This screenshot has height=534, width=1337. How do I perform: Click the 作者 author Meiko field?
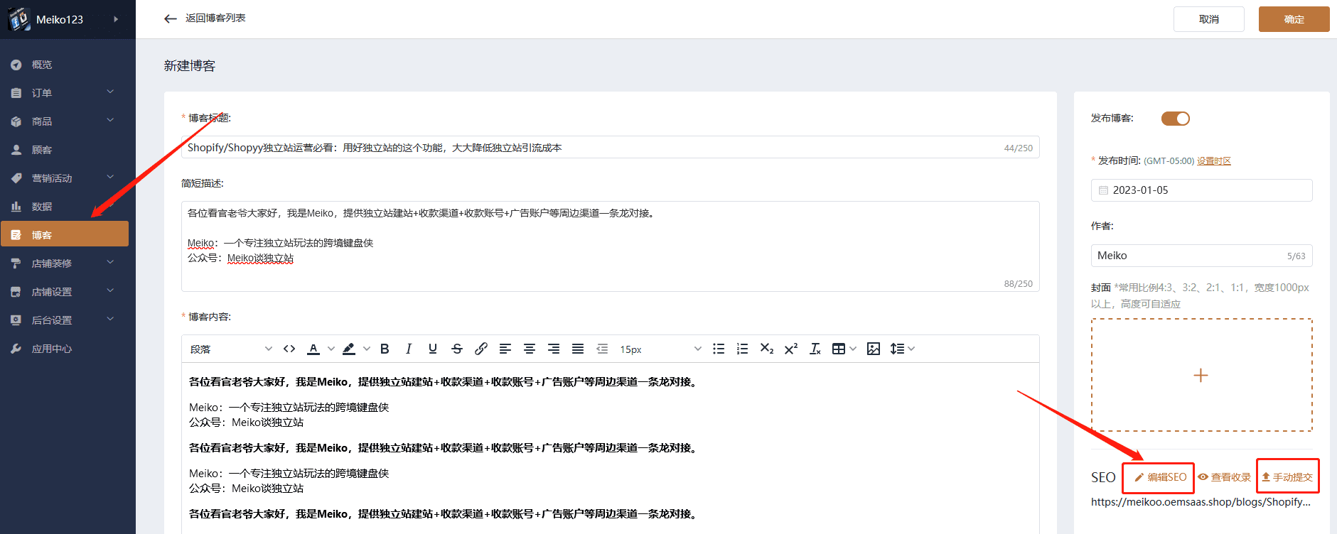1202,256
